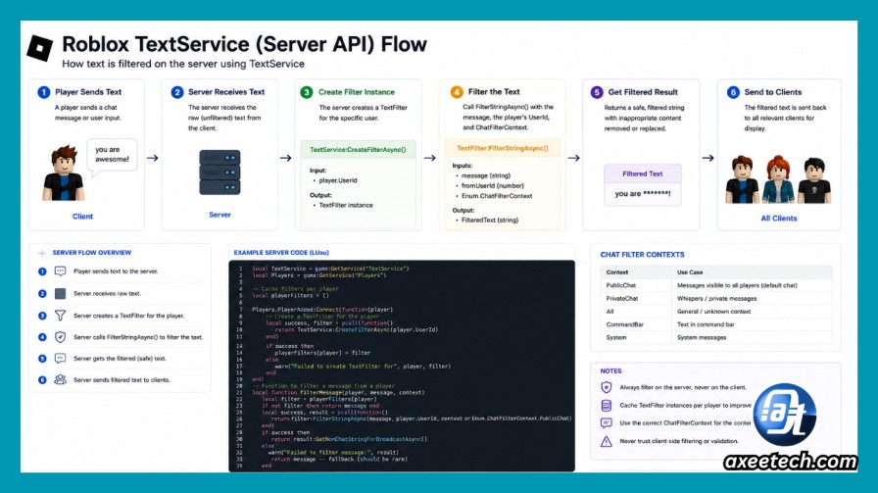
Task: Select the "Text in command bar" cell
Action: 706,324
